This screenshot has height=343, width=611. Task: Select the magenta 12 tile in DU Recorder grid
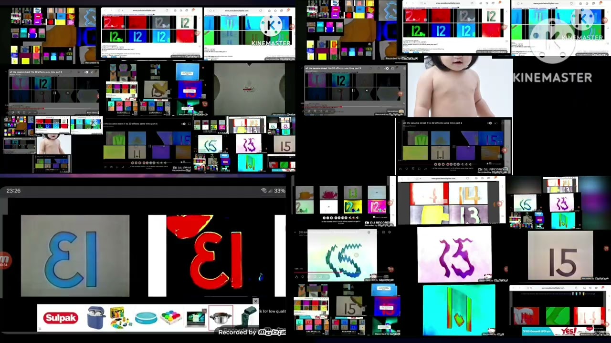click(x=377, y=207)
